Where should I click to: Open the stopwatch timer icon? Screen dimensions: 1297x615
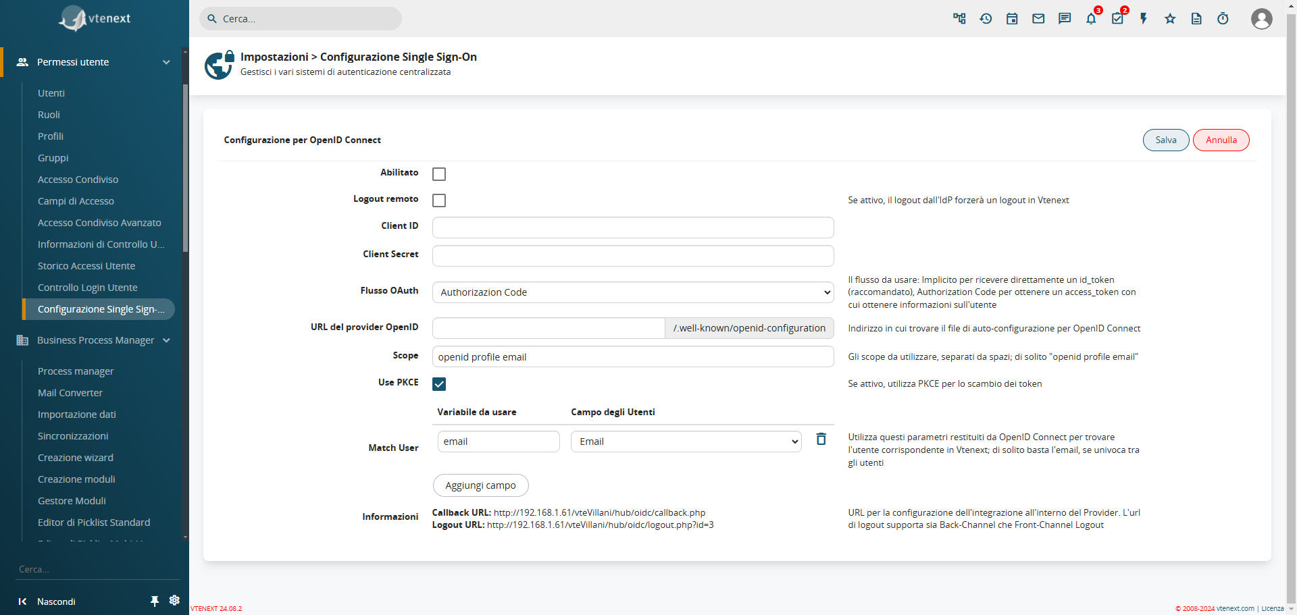tap(1223, 19)
